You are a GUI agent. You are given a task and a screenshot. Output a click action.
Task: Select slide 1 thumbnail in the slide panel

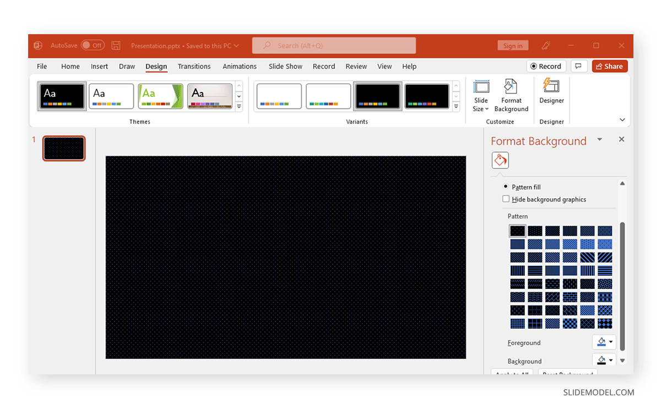tap(64, 148)
